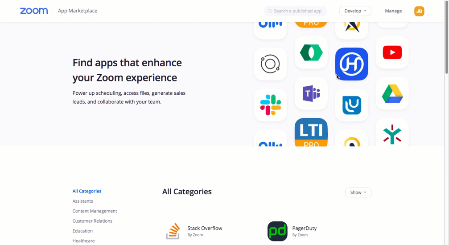Click the 'Find apps that enhance' heading
Screen dimensions: 449x245
[x=127, y=70]
